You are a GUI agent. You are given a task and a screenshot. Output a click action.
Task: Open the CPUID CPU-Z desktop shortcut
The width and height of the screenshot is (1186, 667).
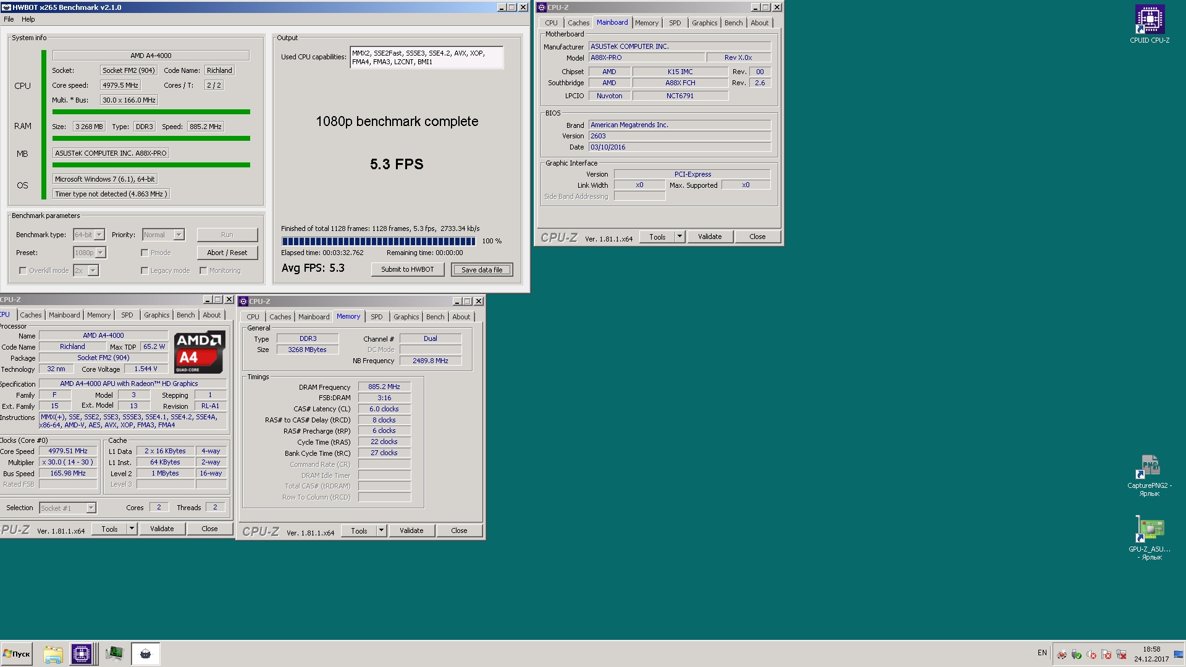pos(1150,23)
